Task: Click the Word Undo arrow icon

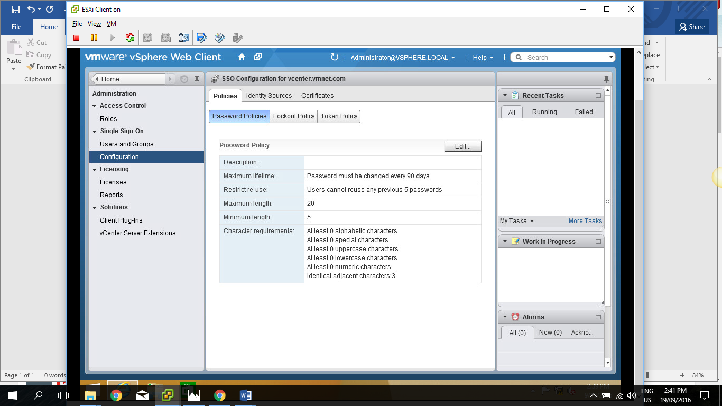Action: coord(31,10)
